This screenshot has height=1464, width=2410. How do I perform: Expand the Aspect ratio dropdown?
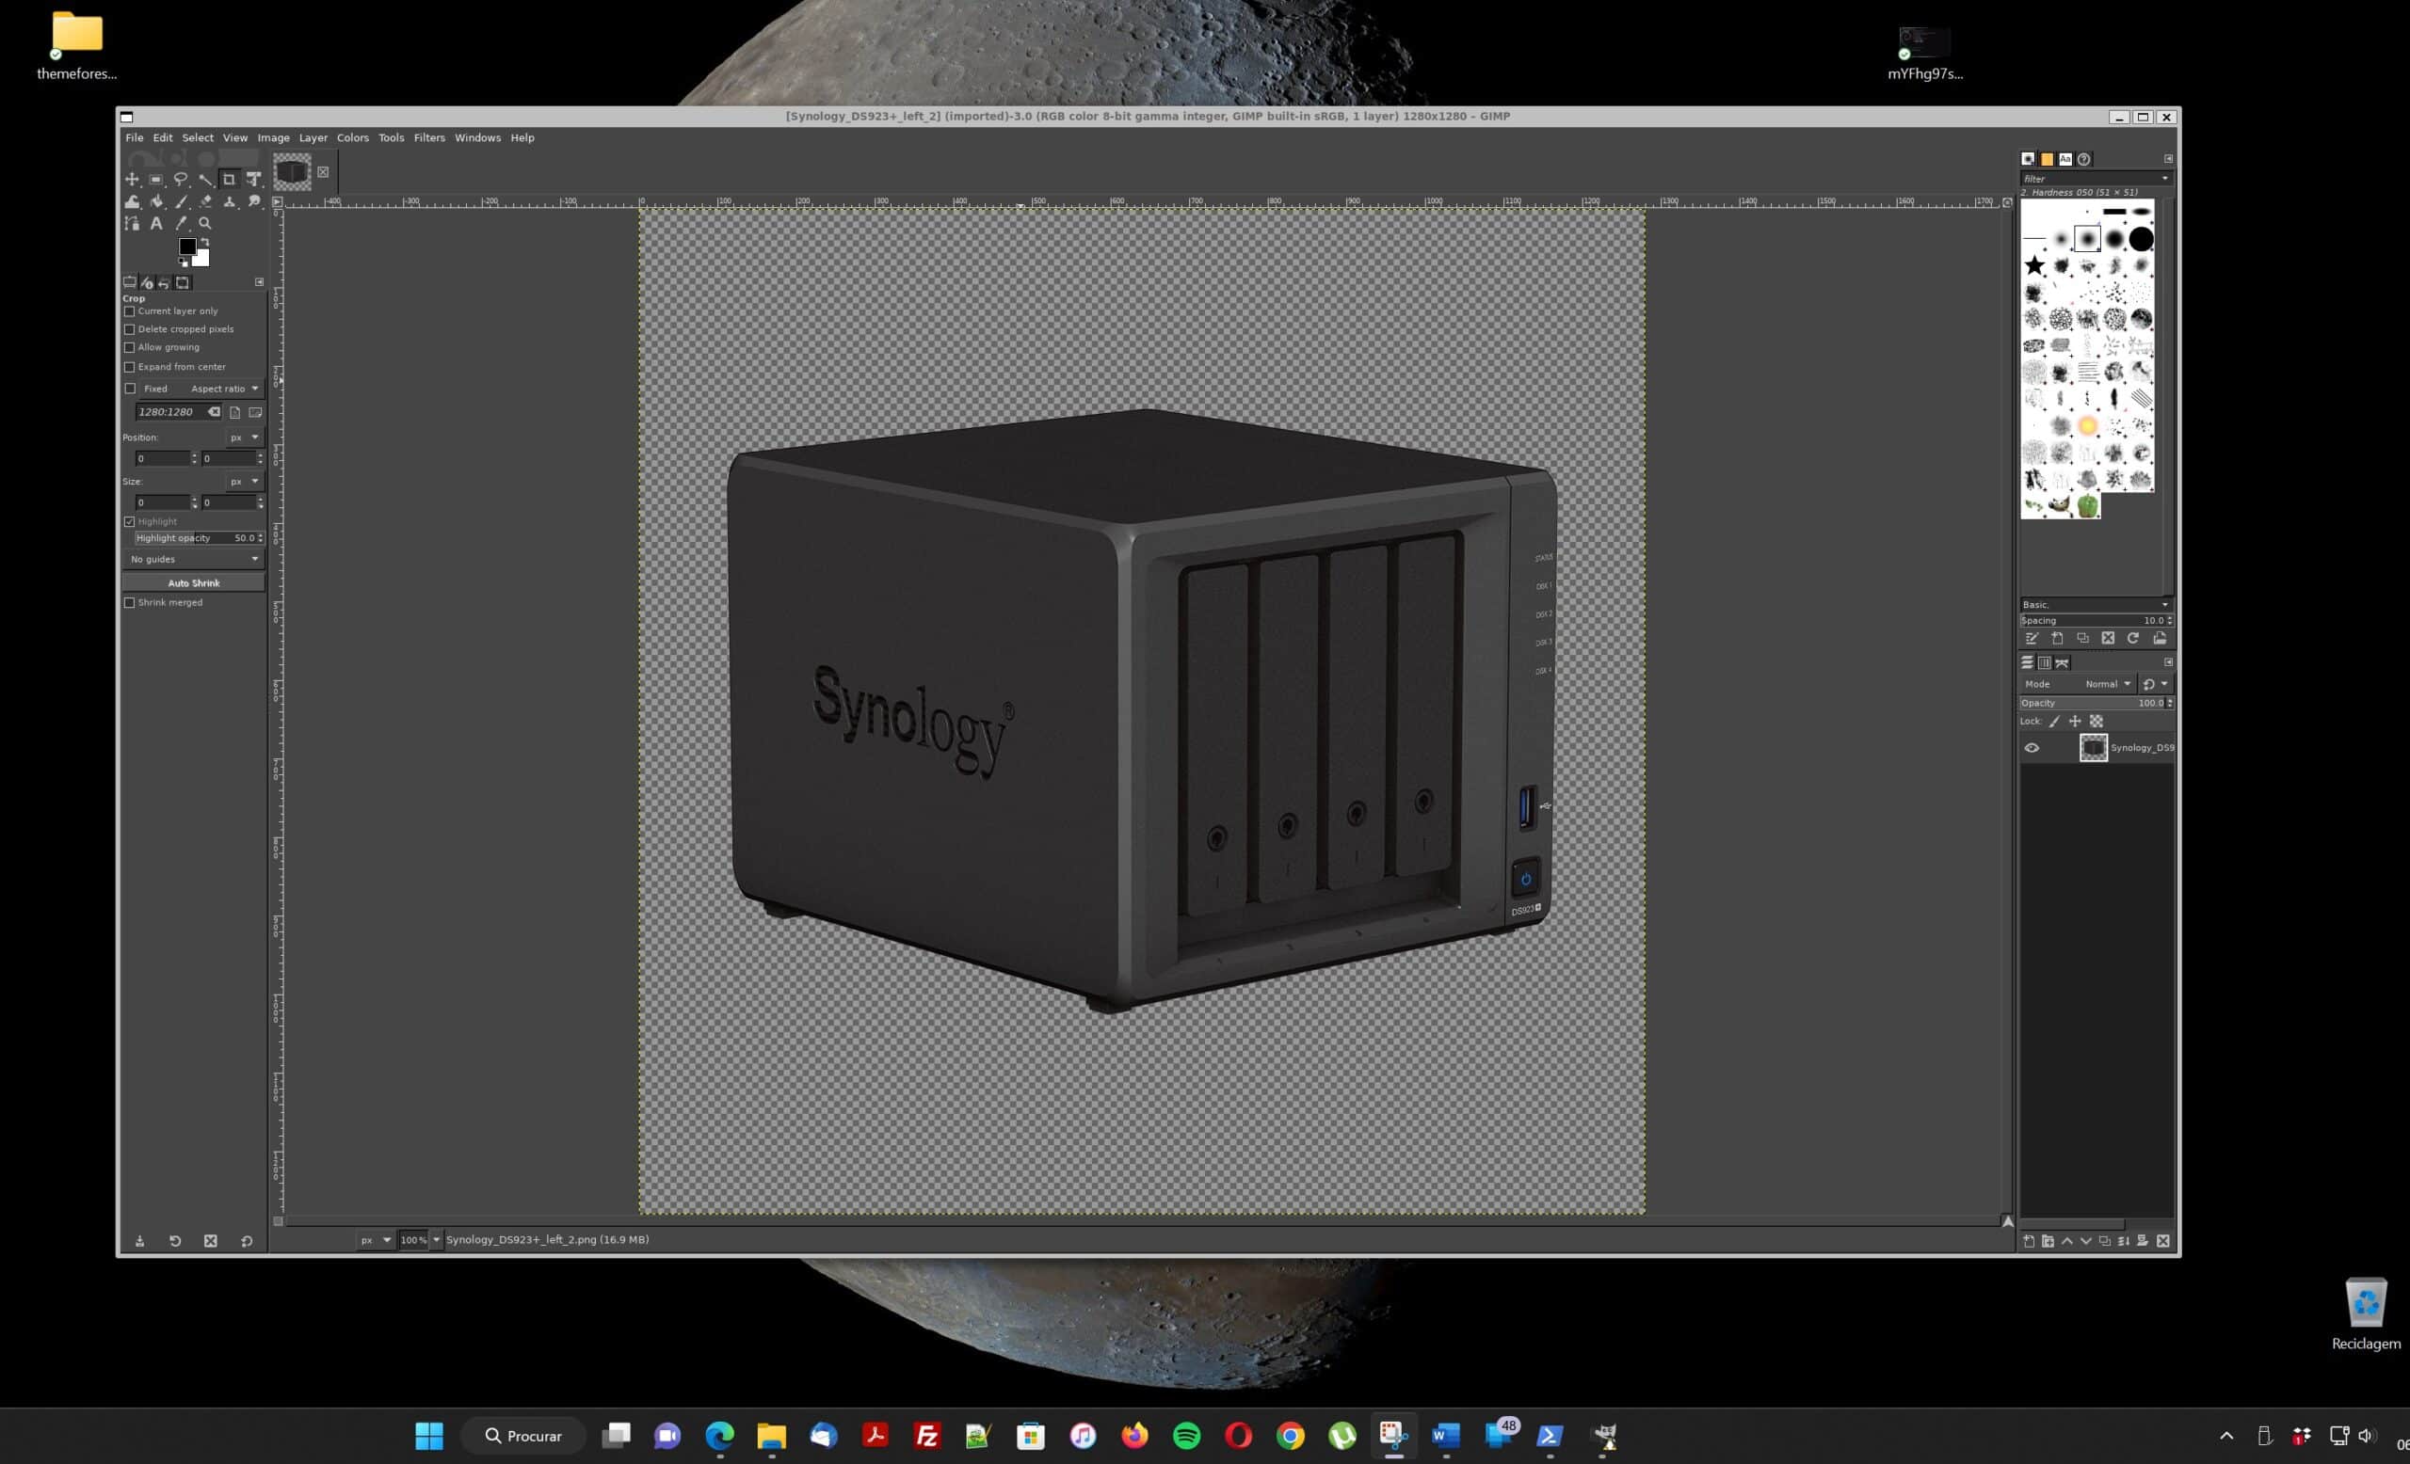(x=224, y=389)
